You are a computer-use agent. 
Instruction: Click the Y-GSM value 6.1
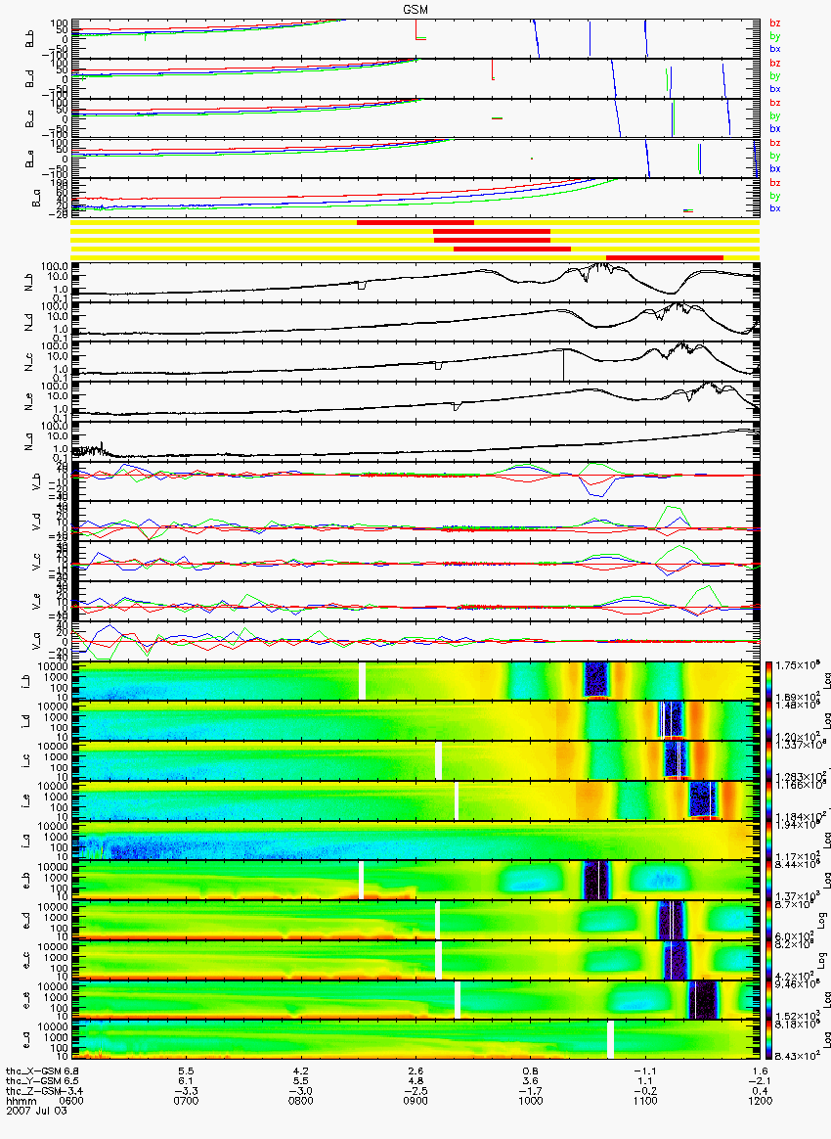click(186, 1081)
